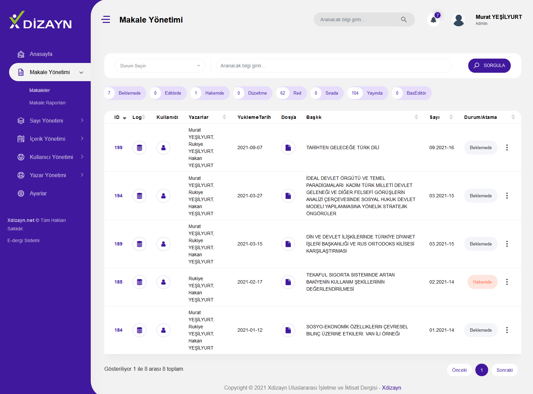Open article ID 189 link

(x=118, y=244)
